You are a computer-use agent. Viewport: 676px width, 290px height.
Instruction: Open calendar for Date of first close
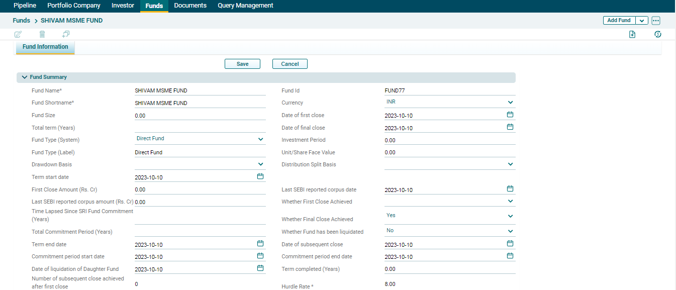(510, 115)
